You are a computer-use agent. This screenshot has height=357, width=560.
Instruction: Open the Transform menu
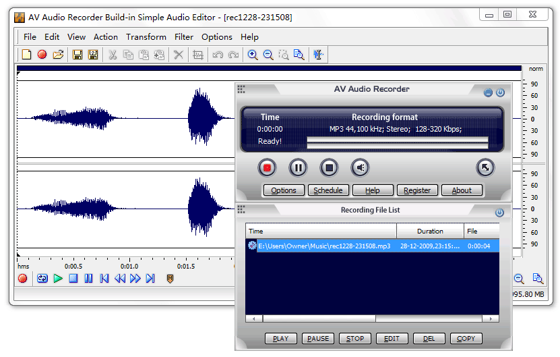point(146,37)
